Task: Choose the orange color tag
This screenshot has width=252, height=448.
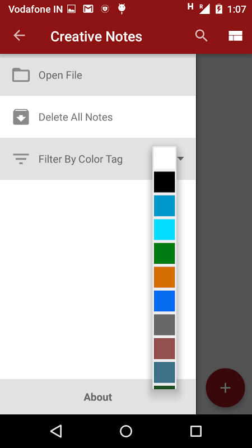Action: pos(164,277)
